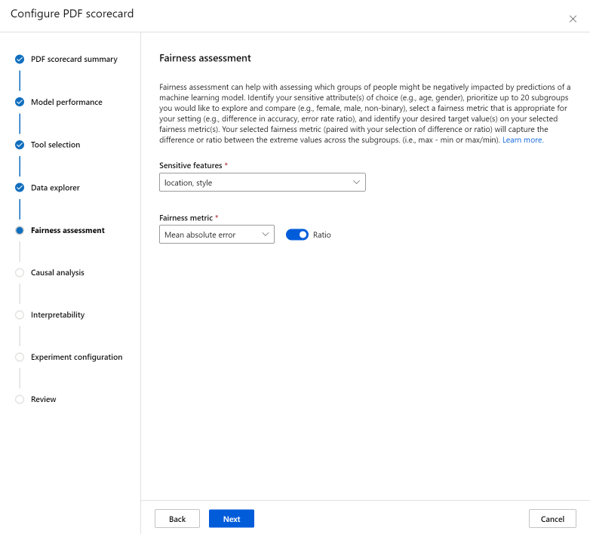Click the Interpretability step circle
590x534 pixels.
click(x=20, y=315)
